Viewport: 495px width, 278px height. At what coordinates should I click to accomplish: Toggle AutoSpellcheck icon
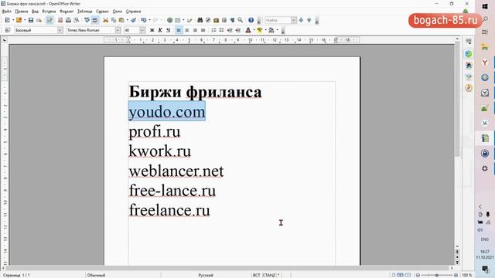coord(95,20)
